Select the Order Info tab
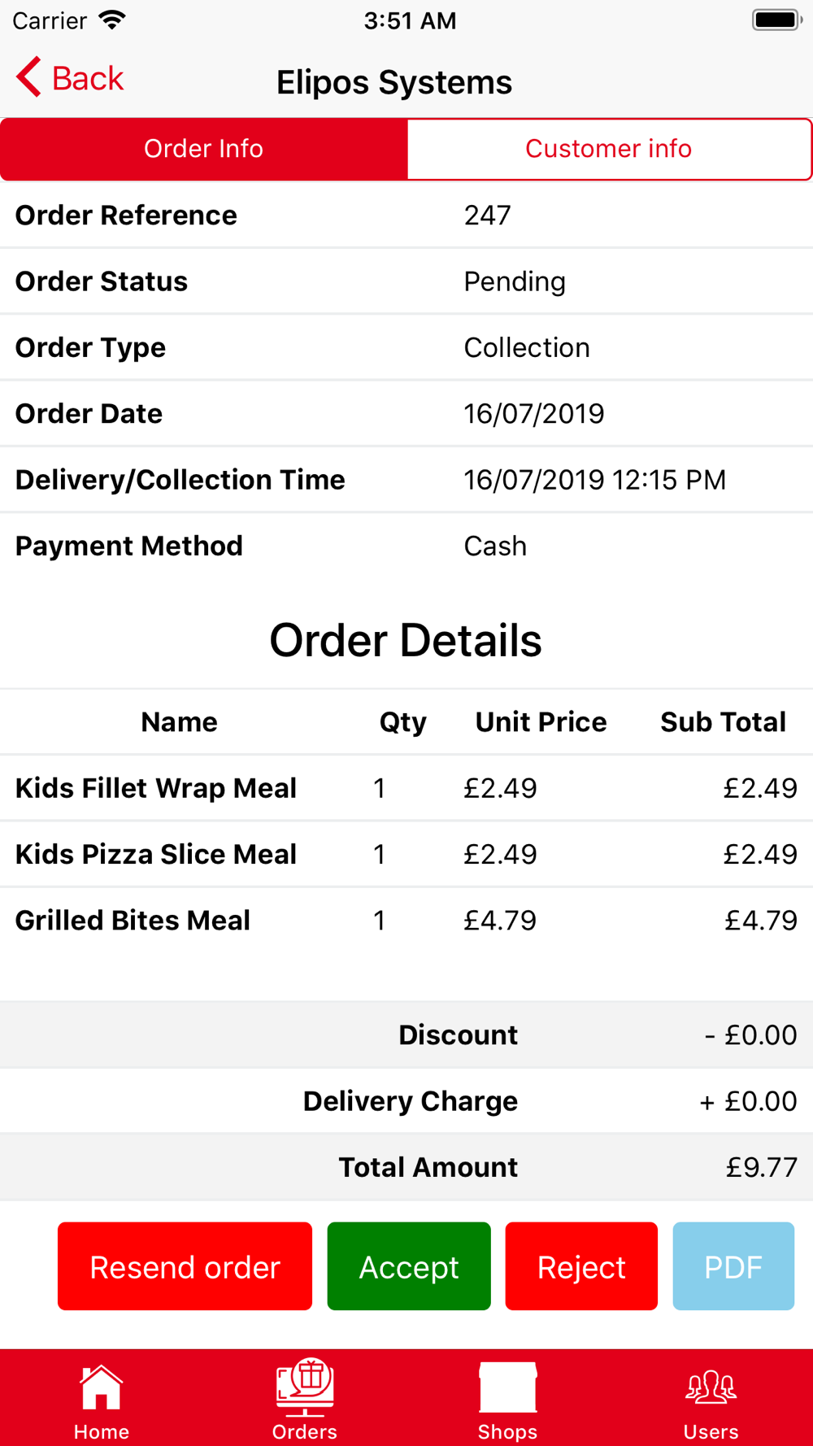The image size is (813, 1446). (x=203, y=149)
